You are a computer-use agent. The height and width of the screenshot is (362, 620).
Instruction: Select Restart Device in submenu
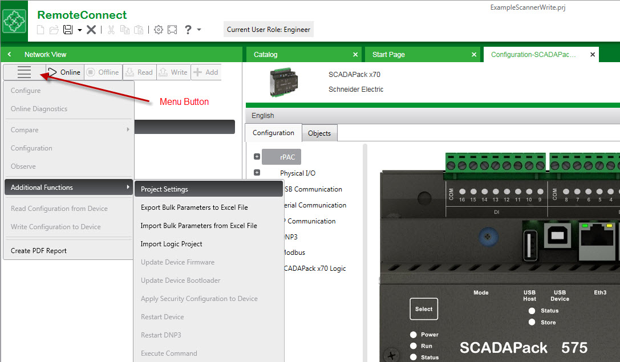point(209,316)
